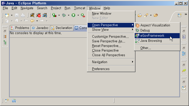
Task: Choose Java Browsing perspective
Action: [151, 41]
